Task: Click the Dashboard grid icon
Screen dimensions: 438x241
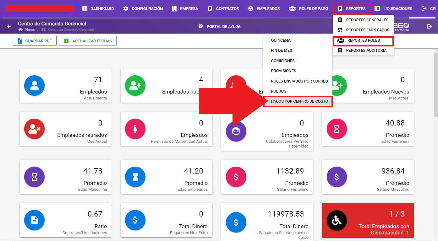Action: (x=85, y=9)
